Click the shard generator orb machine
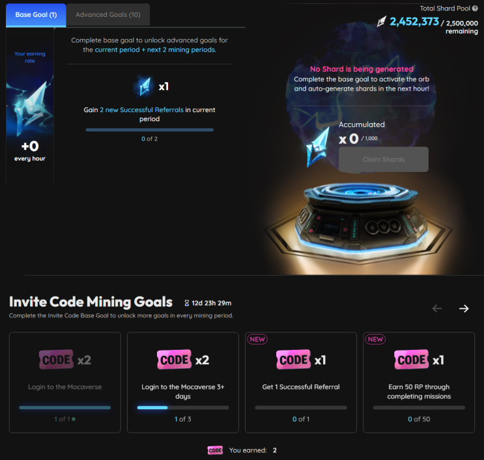The image size is (484, 460). pos(360,218)
